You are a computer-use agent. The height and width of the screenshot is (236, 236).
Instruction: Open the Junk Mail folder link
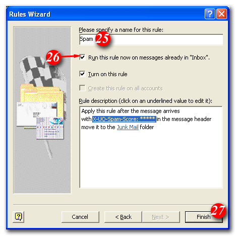click(x=128, y=127)
